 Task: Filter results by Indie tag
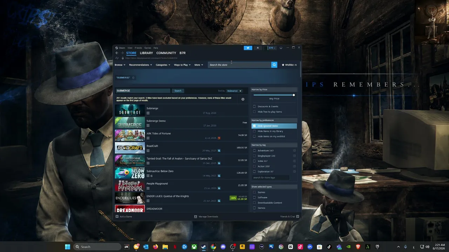coord(254,161)
